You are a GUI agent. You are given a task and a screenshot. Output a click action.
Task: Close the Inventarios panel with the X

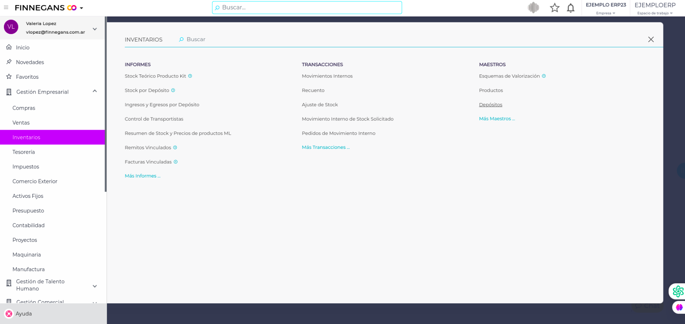tap(651, 40)
